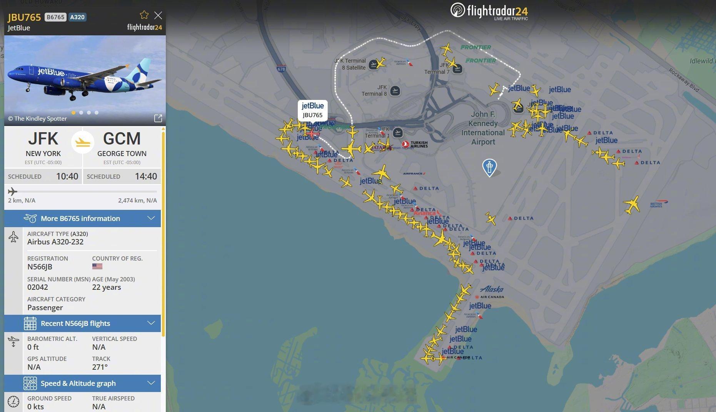The width and height of the screenshot is (716, 412).
Task: Click the airplane icon beside Aircraft Type
Action: click(13, 237)
